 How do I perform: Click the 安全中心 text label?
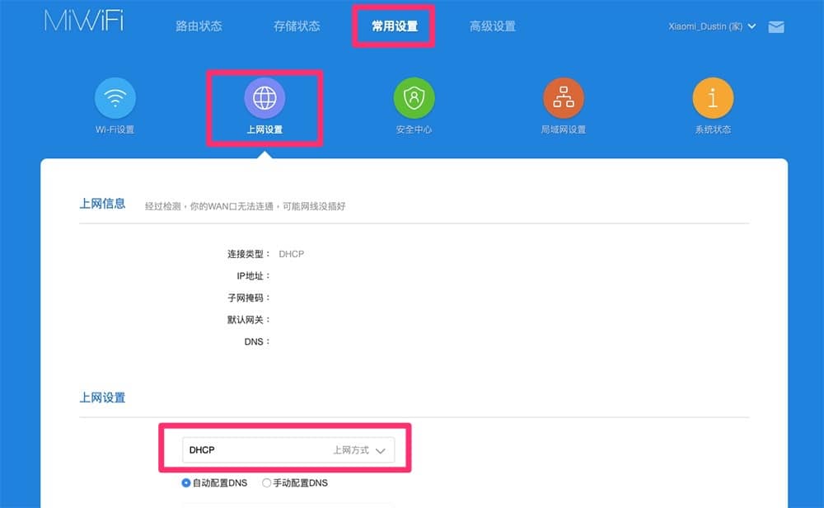pyautogui.click(x=414, y=129)
